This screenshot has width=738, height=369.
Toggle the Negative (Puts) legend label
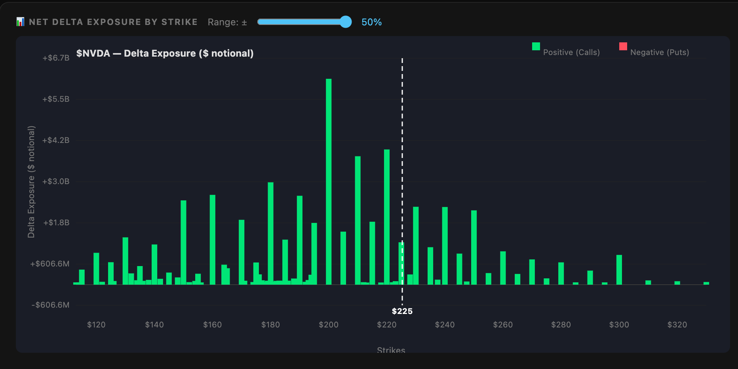point(660,52)
